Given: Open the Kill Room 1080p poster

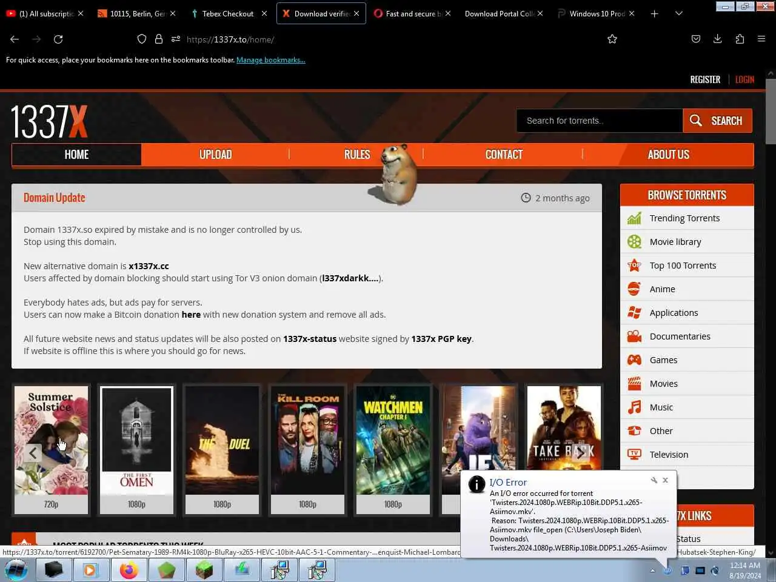Looking at the screenshot, I should pyautogui.click(x=307, y=449).
